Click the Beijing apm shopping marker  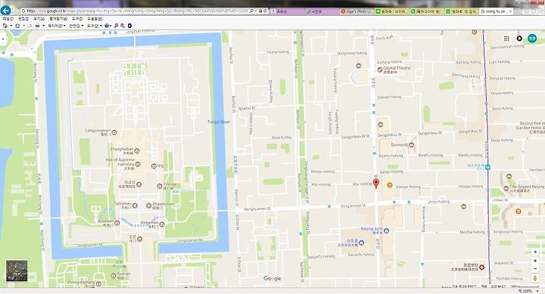point(387,231)
